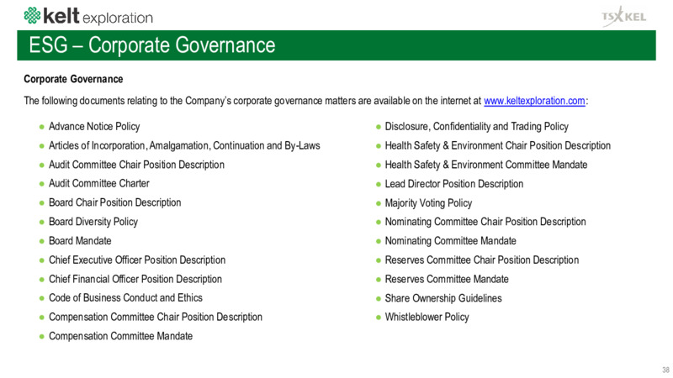The image size is (673, 378).
Task: Select Articles of Incorporation, Amalgamation item
Action: [184, 145]
